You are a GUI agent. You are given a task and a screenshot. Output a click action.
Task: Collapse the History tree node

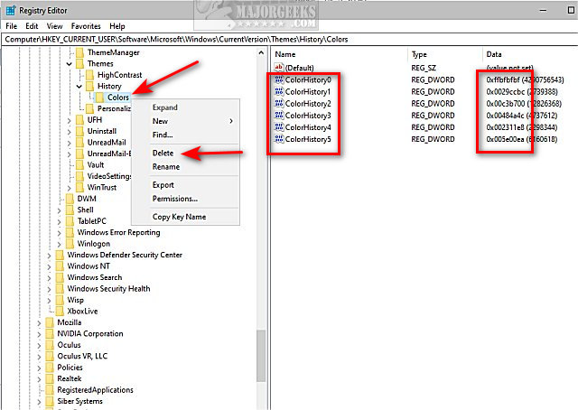coord(79,87)
